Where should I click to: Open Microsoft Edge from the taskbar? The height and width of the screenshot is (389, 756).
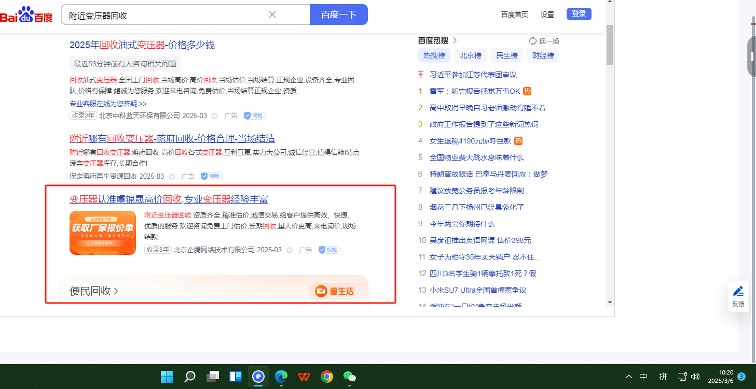coord(281,377)
